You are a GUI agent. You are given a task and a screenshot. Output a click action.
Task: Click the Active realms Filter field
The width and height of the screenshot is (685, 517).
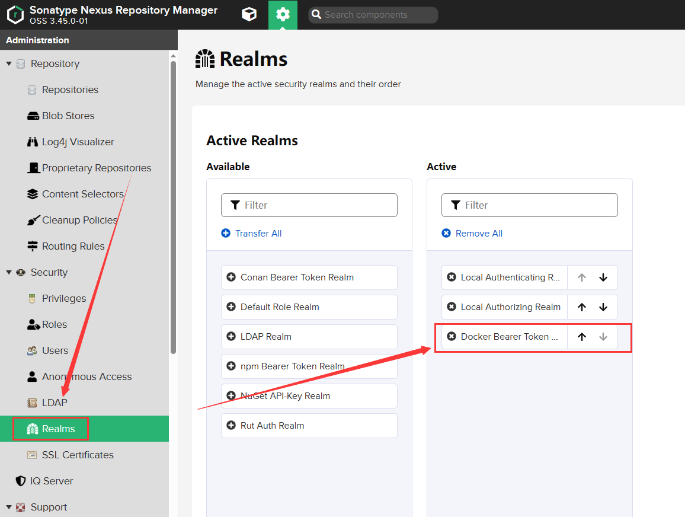(x=530, y=205)
